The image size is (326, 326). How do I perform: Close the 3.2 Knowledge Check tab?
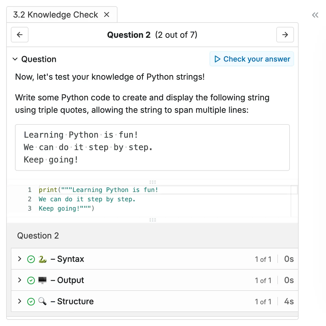107,15
